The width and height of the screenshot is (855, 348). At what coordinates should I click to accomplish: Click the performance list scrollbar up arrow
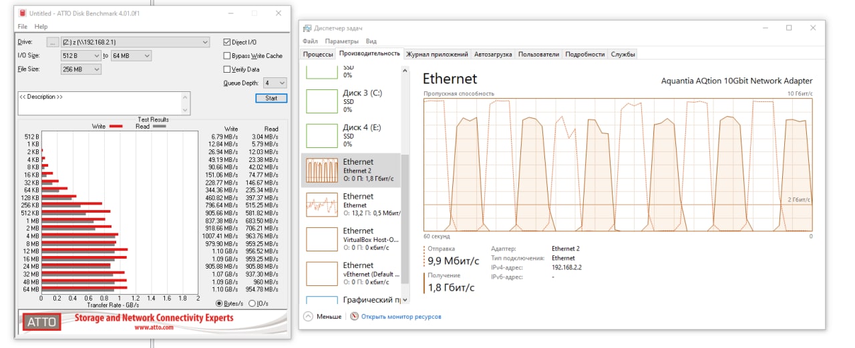[404, 69]
